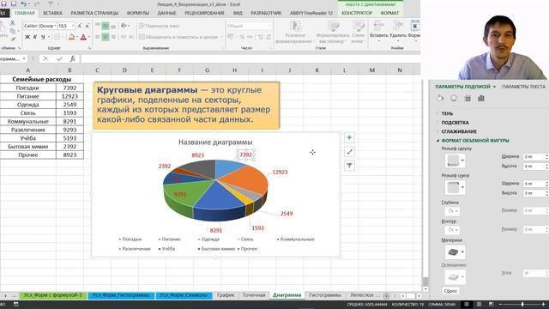Open chart filters funnel button
Image resolution: width=549 pixels, height=309 pixels.
click(349, 166)
